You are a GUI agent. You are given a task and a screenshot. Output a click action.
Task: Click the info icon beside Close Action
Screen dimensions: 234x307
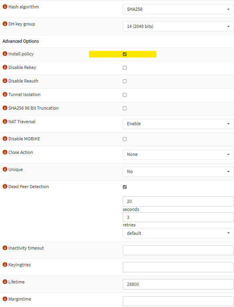point(5,152)
